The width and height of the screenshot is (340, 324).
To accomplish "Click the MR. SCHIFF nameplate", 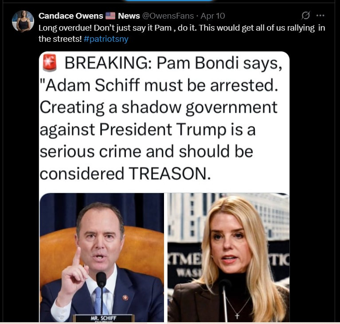I will tap(103, 318).
